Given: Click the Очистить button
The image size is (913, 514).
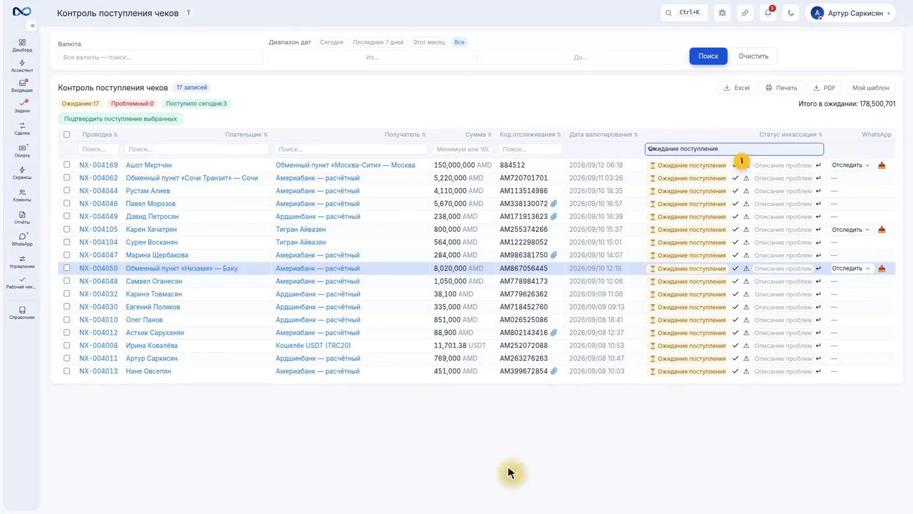Looking at the screenshot, I should point(753,56).
